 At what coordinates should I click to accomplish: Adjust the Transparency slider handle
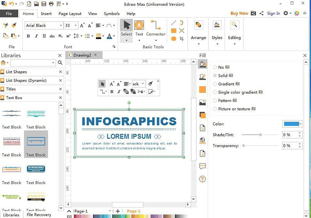coord(243,146)
